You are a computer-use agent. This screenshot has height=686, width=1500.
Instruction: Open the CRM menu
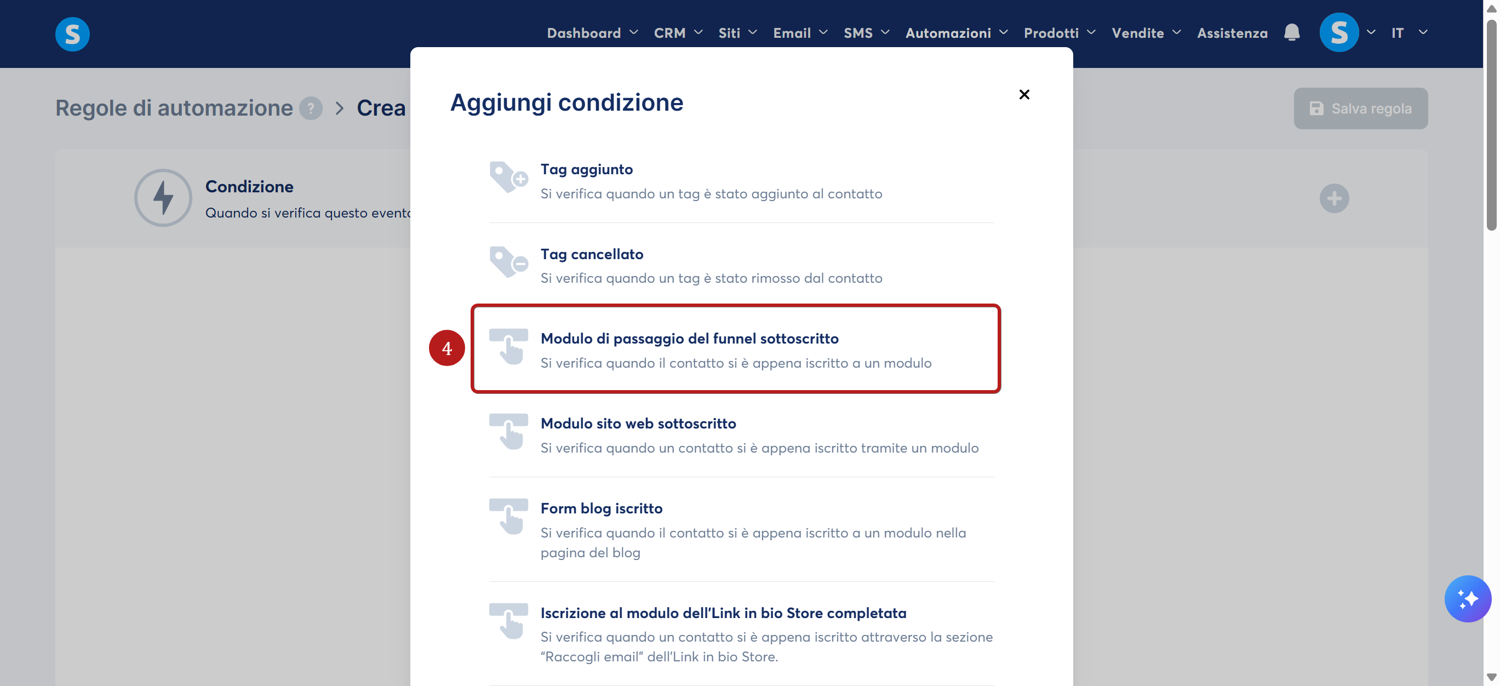coord(678,33)
